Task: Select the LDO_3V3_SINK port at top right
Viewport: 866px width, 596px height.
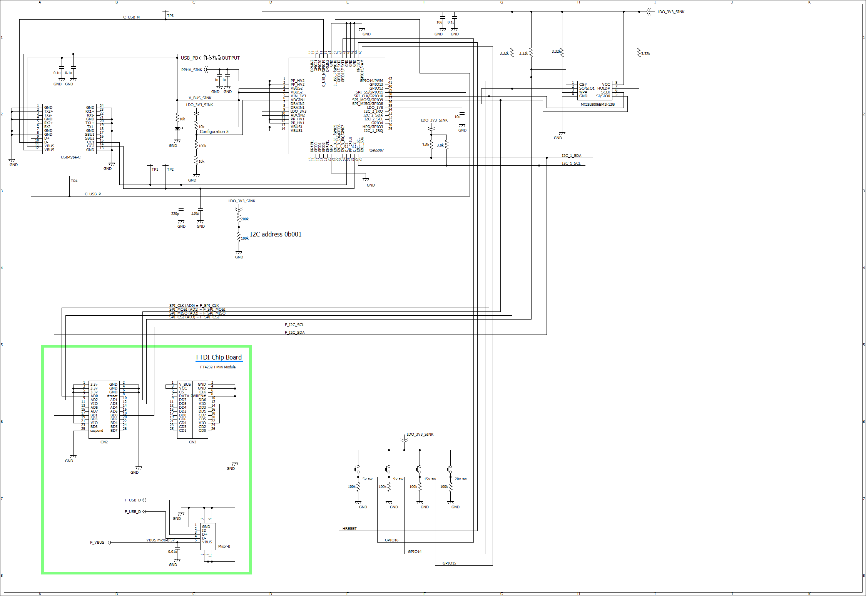Action: pyautogui.click(x=650, y=12)
